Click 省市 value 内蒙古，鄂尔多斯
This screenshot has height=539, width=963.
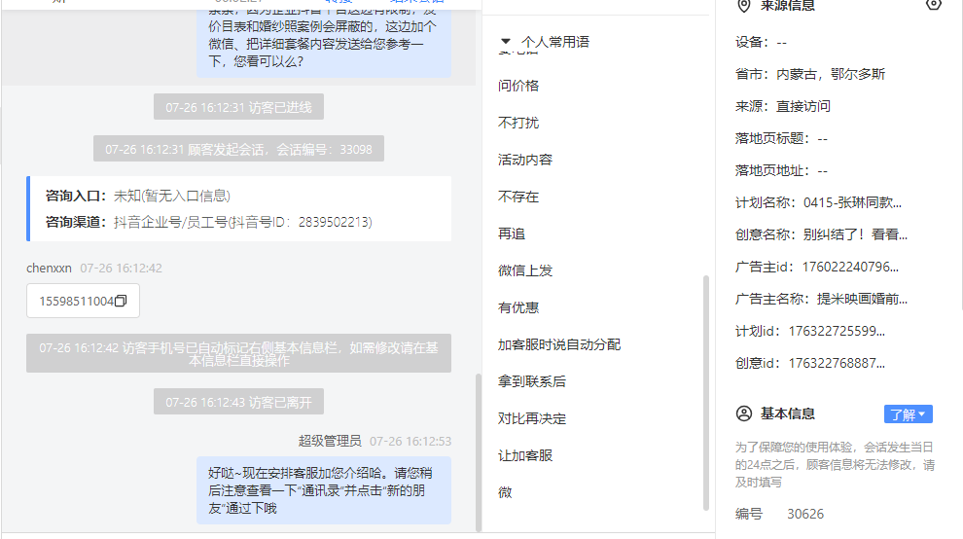[x=831, y=74]
